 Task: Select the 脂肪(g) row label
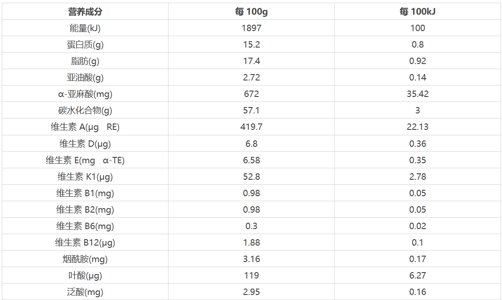pos(85,61)
